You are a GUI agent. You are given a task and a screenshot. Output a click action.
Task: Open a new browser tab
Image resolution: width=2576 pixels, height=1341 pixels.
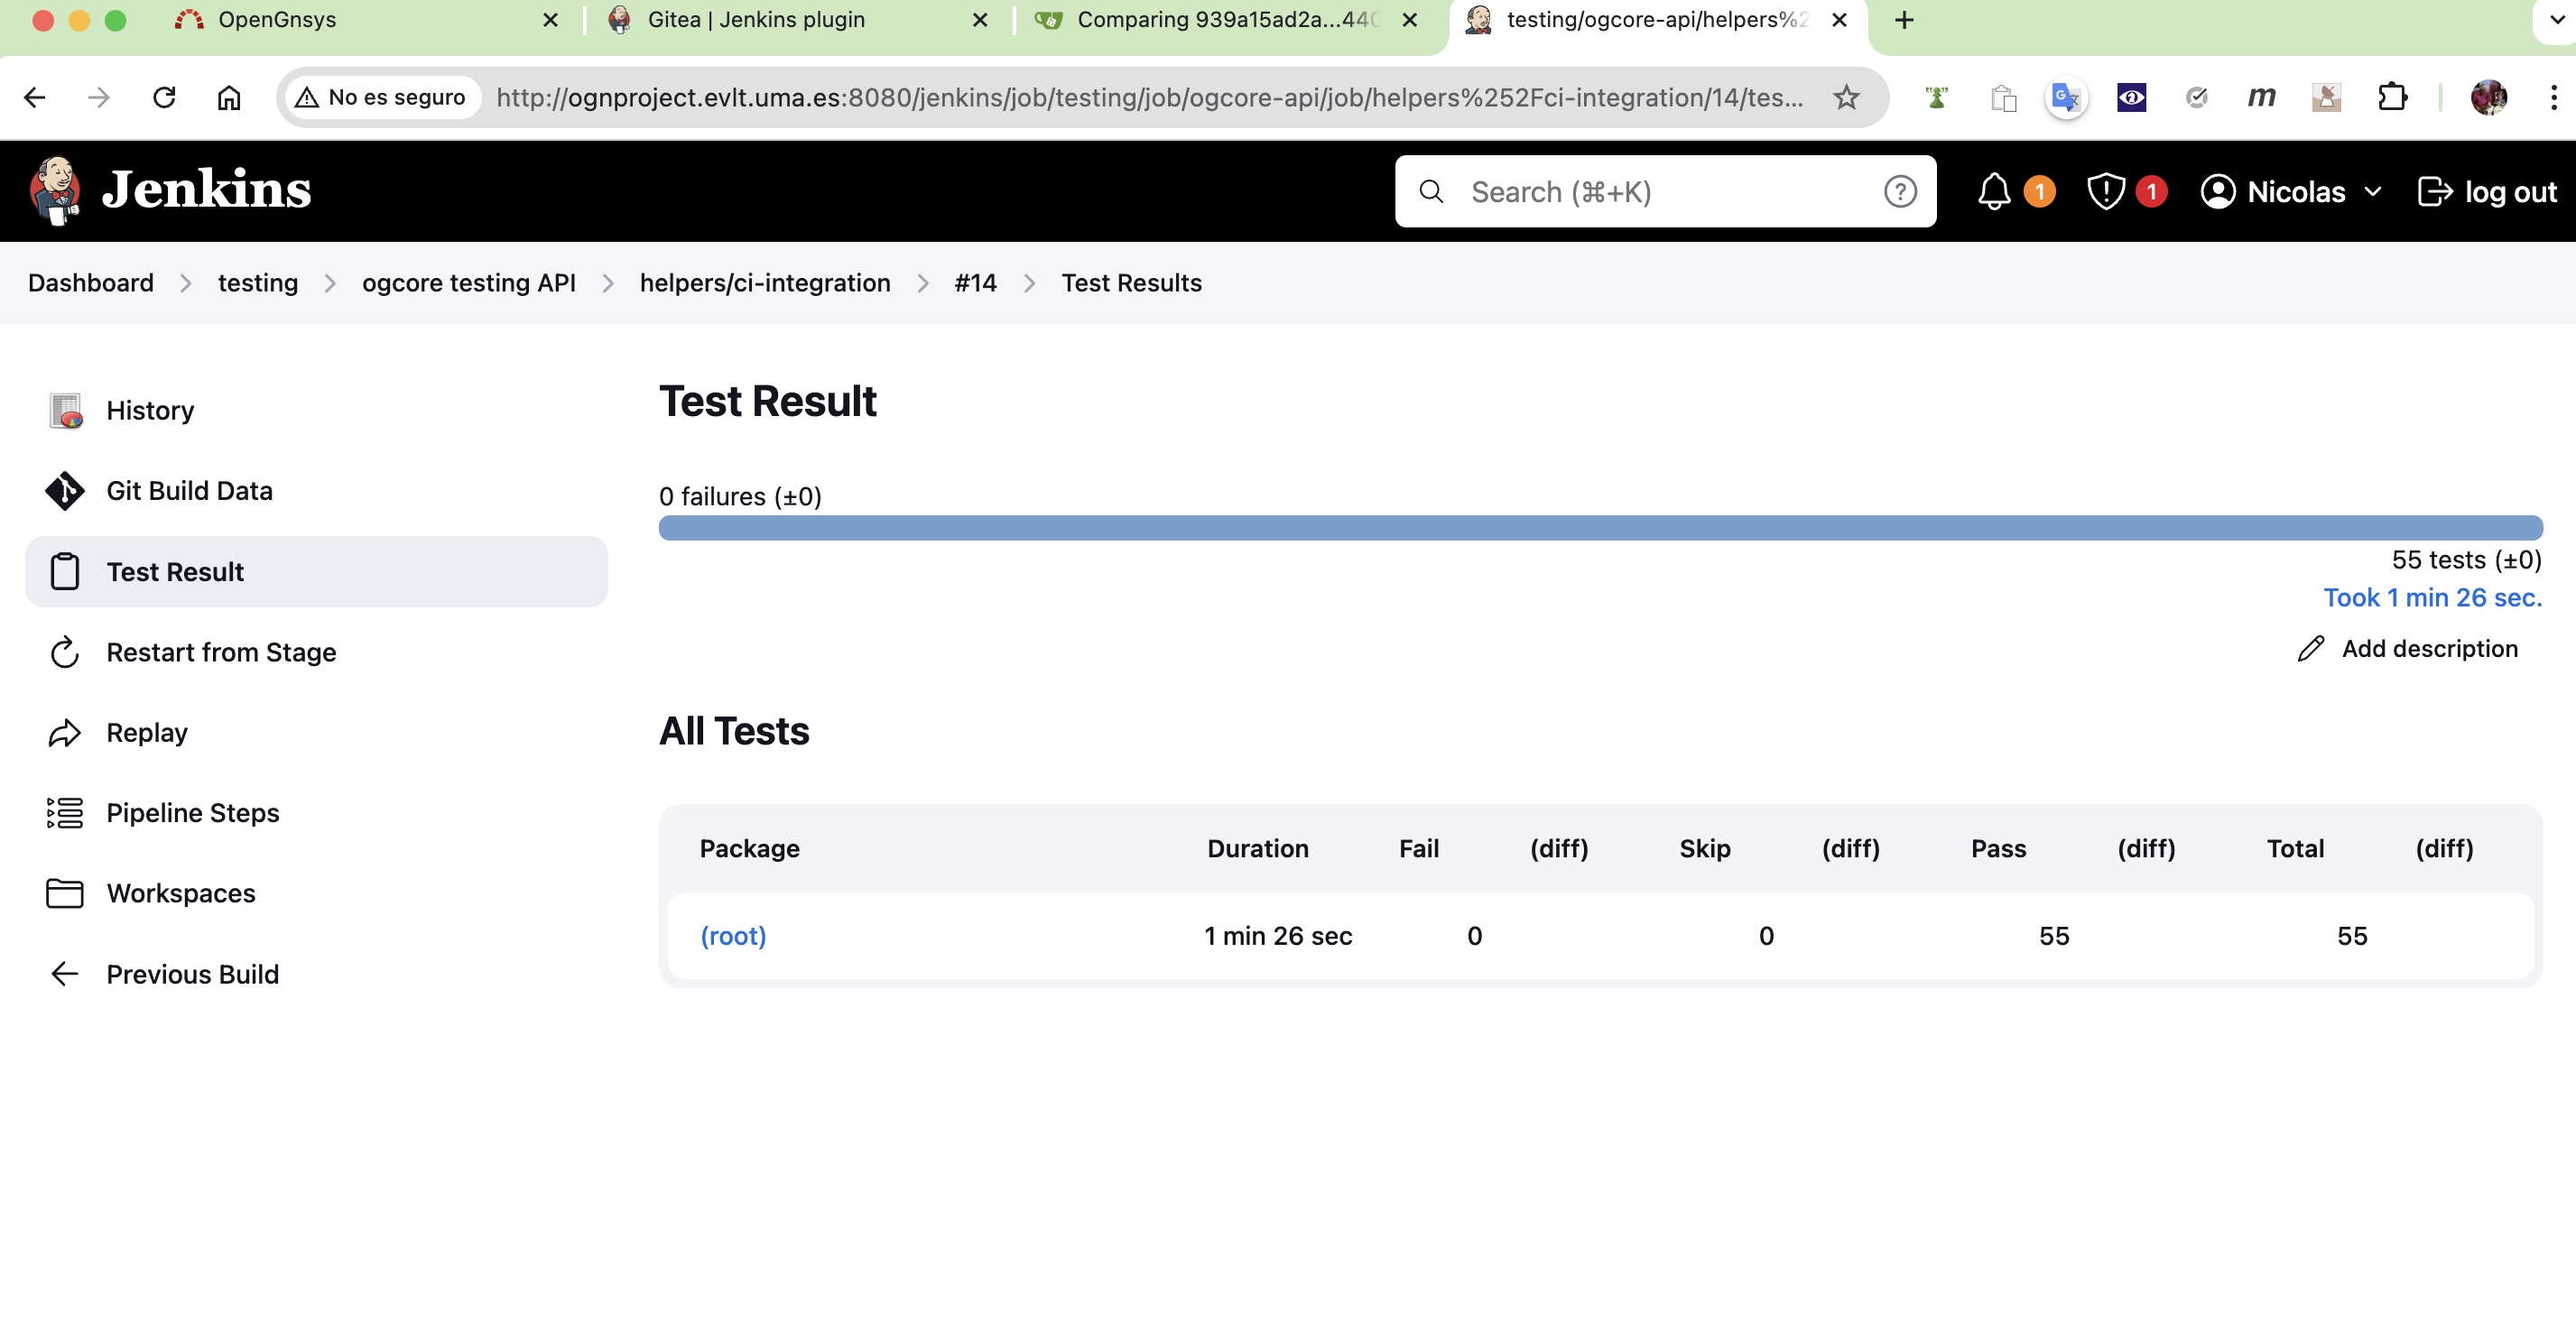pos(1904,20)
